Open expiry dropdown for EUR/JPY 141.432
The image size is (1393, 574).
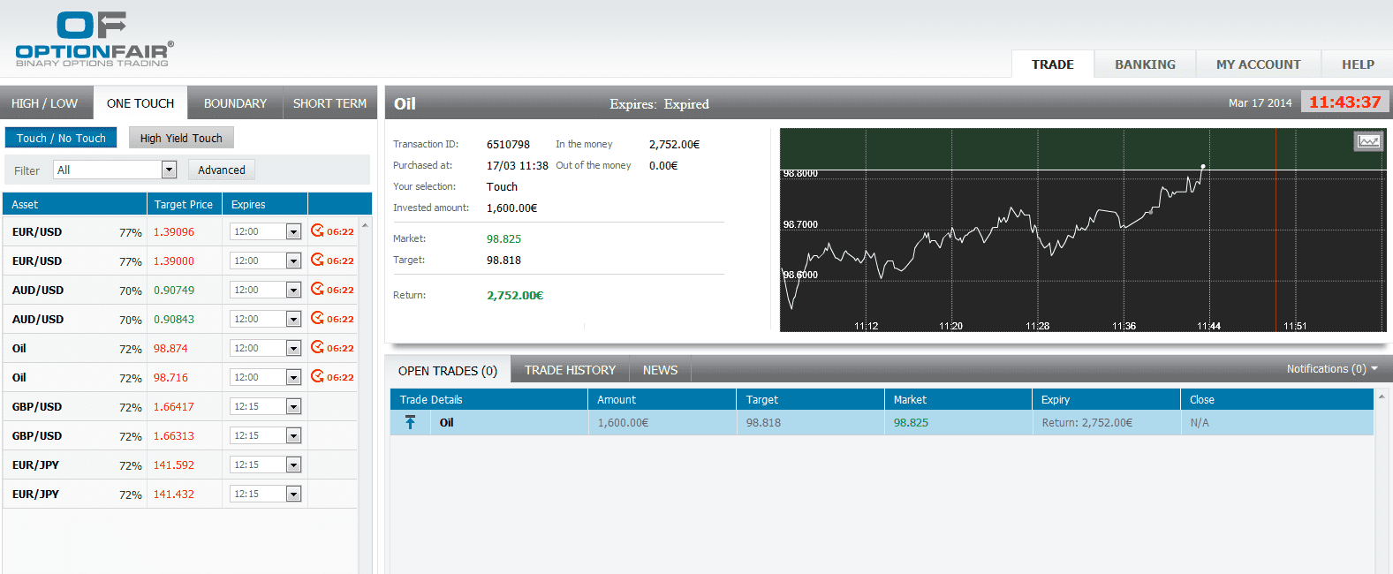293,495
